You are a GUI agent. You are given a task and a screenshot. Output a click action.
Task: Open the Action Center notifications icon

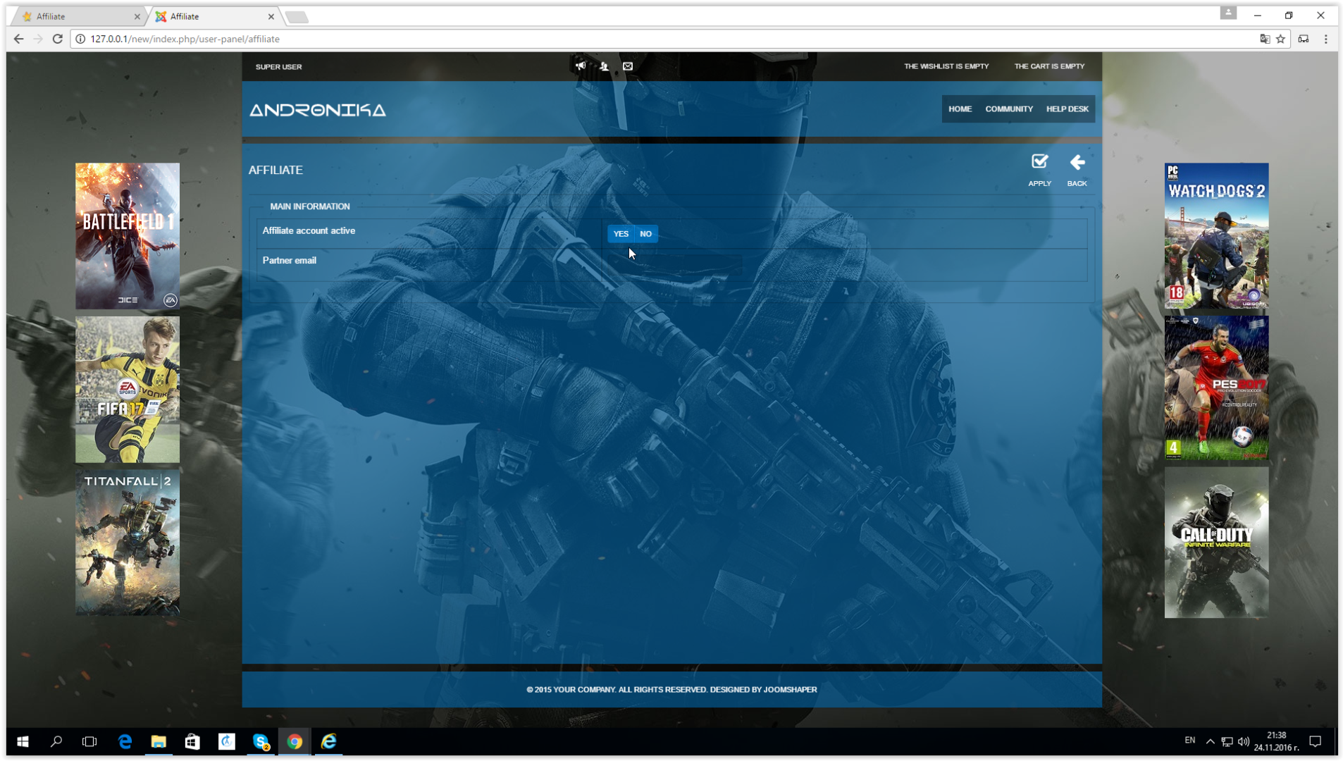(x=1315, y=741)
